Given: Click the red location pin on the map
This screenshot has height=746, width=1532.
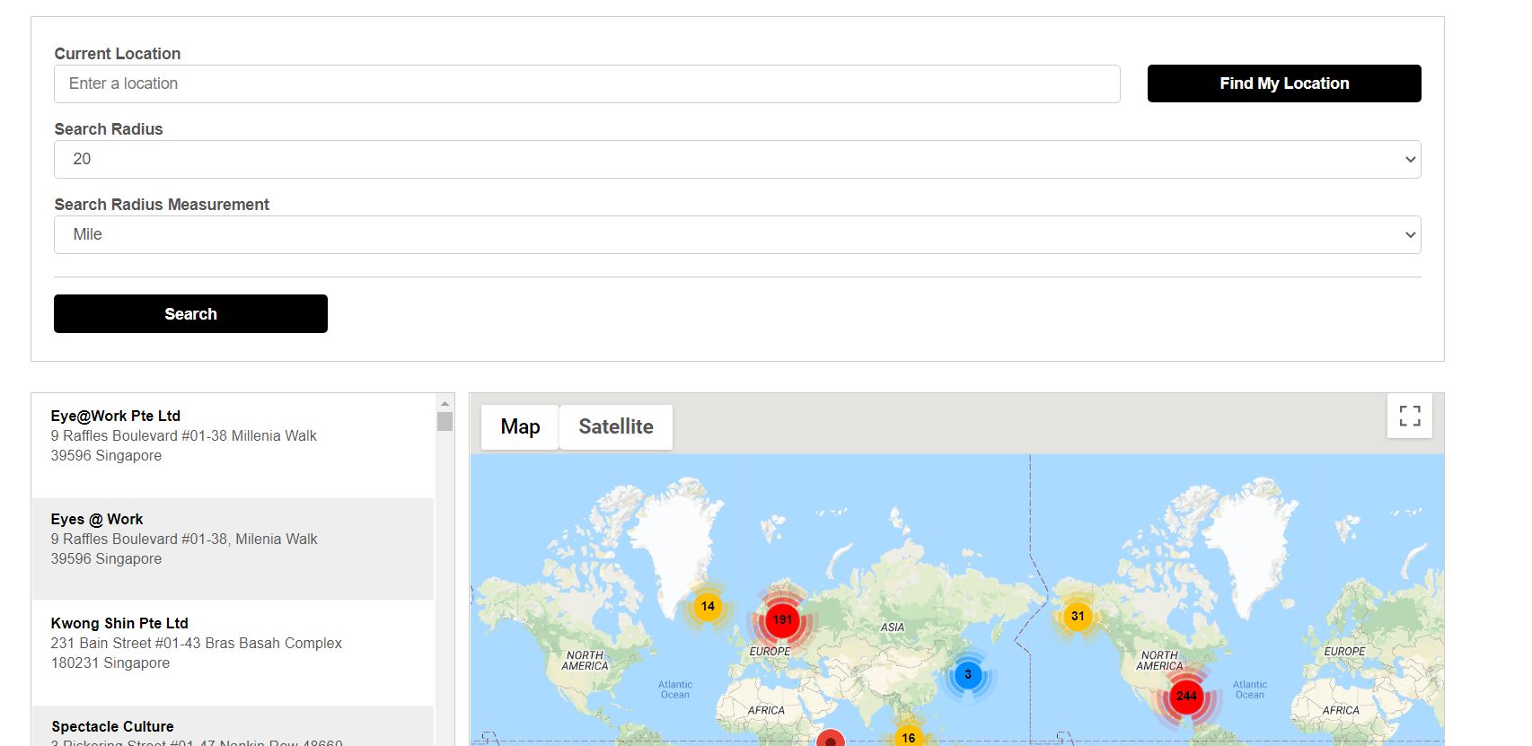Looking at the screenshot, I should pyautogui.click(x=831, y=739).
